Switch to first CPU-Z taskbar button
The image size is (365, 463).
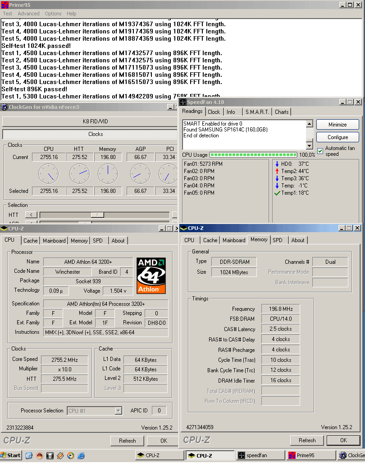pos(160,455)
